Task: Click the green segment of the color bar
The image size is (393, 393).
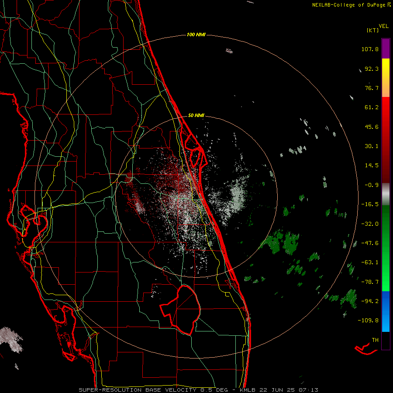Action: (386, 248)
